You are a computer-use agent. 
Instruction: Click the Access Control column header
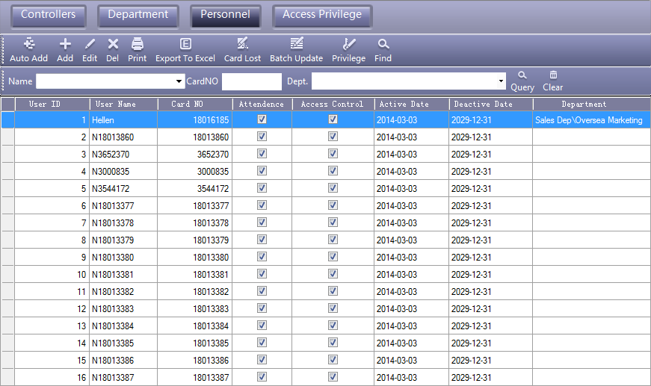pos(333,104)
